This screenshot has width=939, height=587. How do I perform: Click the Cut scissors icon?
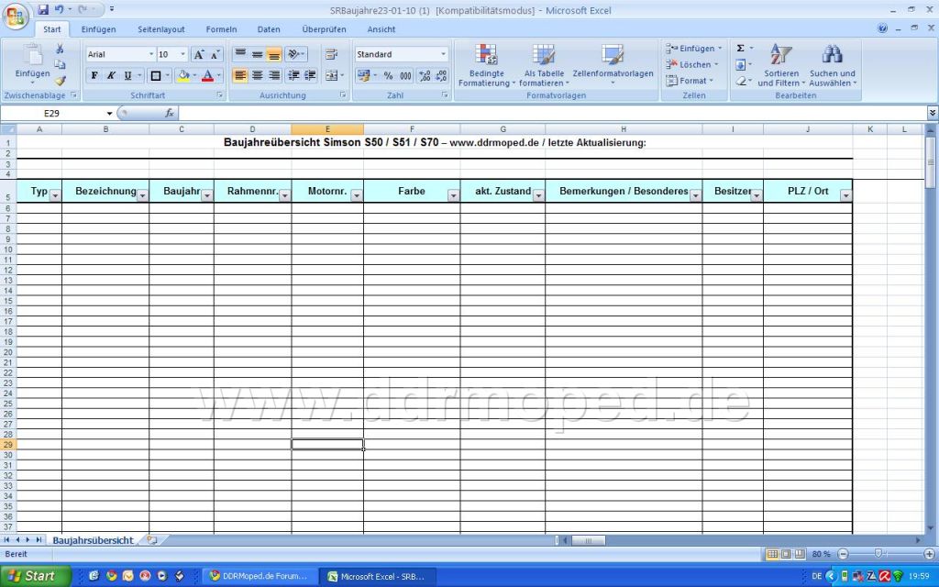(61, 50)
